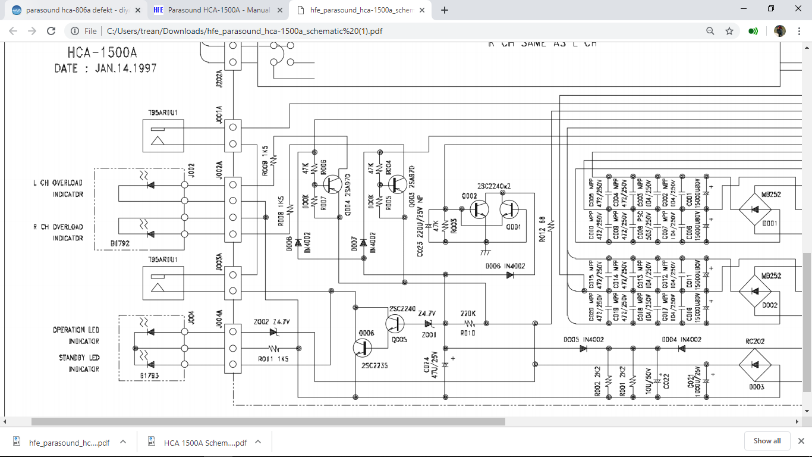Click the RC202 rectifier label

pyautogui.click(x=755, y=342)
